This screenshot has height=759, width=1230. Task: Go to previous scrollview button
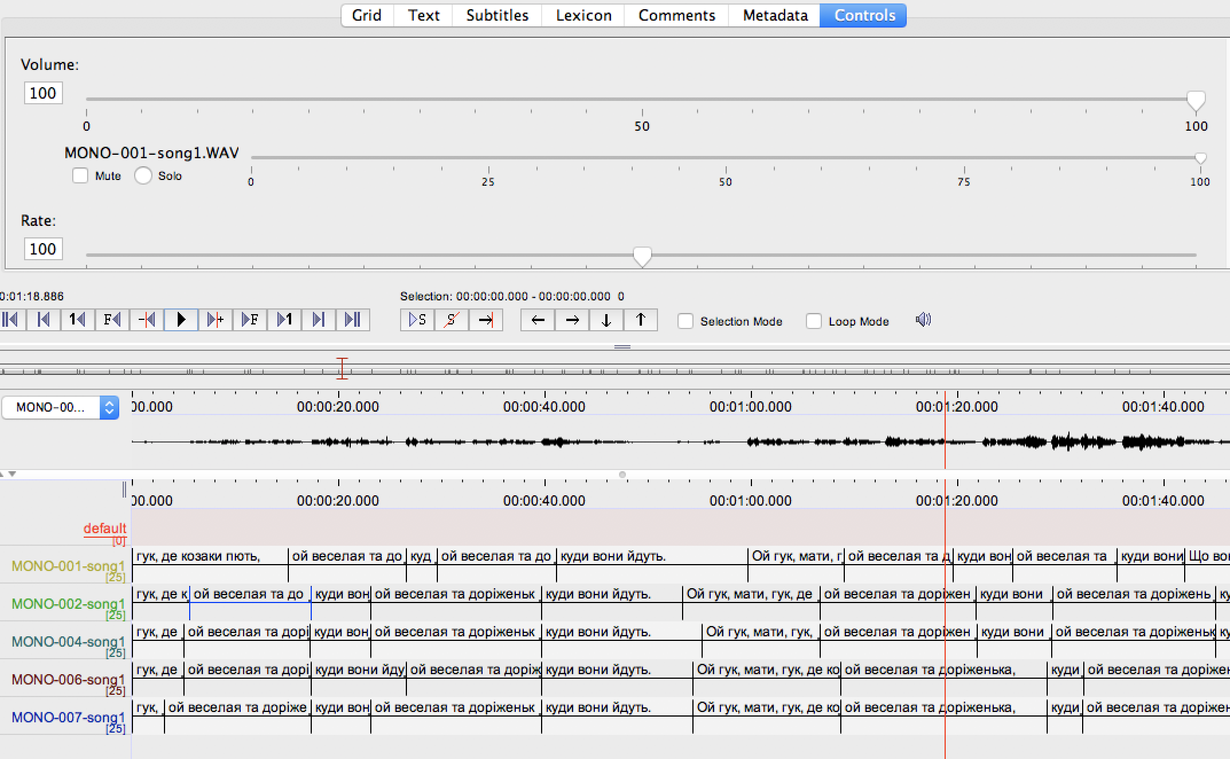pos(44,320)
